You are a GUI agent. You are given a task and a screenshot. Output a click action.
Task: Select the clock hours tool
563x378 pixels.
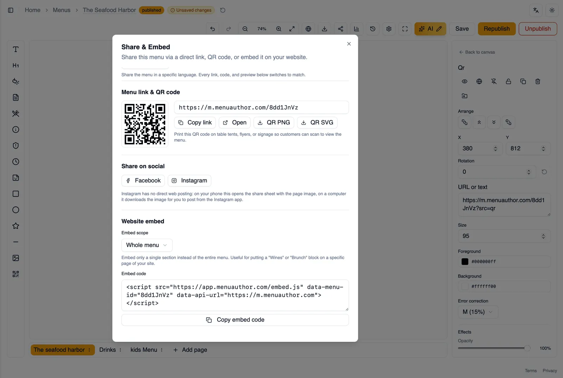tap(15, 162)
